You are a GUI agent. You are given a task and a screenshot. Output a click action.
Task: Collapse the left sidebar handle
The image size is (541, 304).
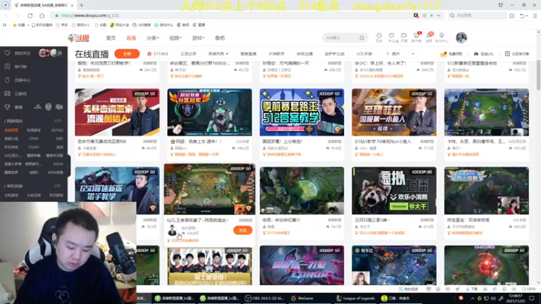coord(68,167)
